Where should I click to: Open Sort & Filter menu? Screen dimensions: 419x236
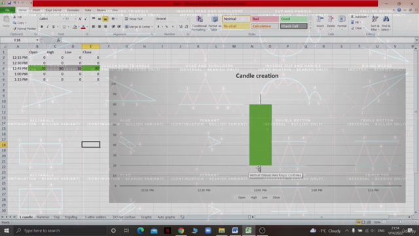coord(375,24)
